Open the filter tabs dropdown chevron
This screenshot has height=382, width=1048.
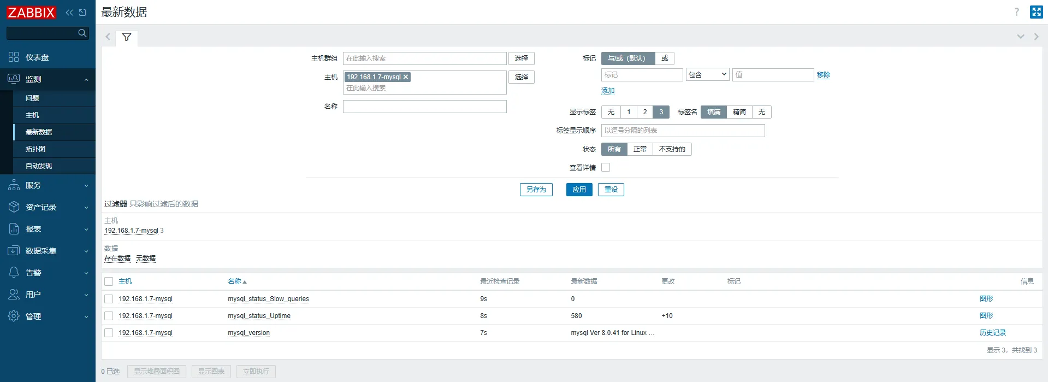click(1020, 37)
